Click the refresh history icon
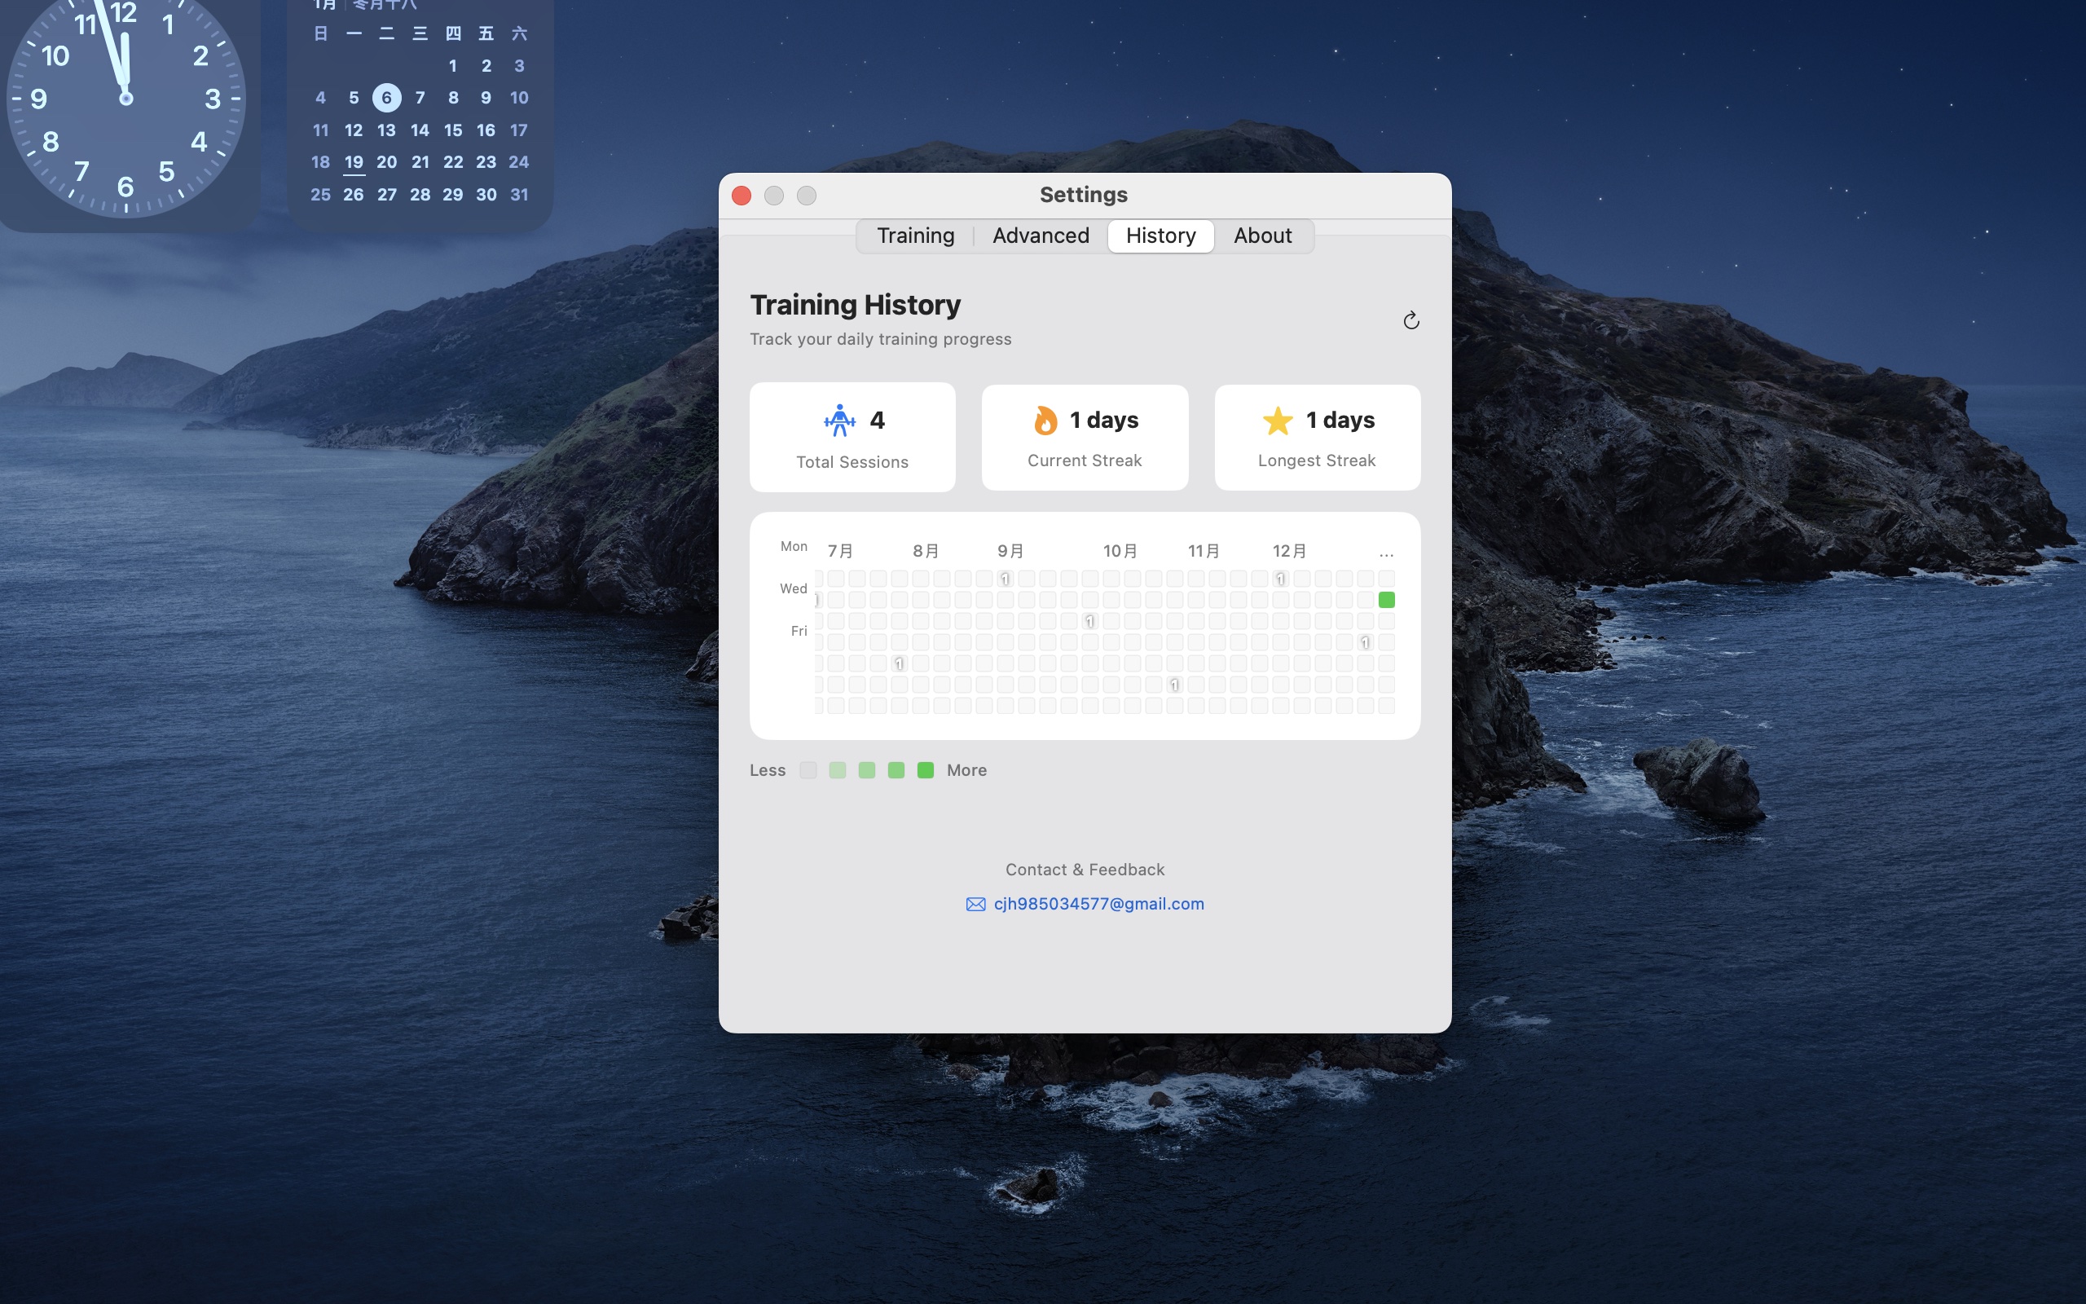Viewport: 2086px width, 1304px height. click(x=1410, y=321)
